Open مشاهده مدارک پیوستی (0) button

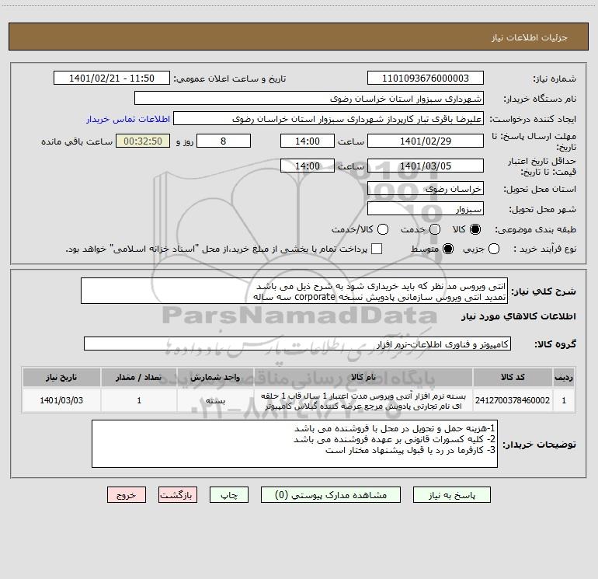tap(331, 495)
